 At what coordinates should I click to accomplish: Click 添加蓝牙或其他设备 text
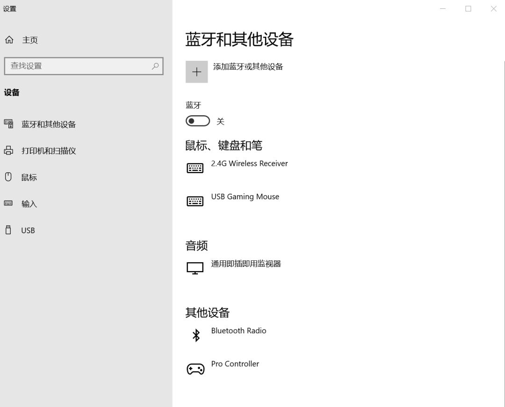248,67
